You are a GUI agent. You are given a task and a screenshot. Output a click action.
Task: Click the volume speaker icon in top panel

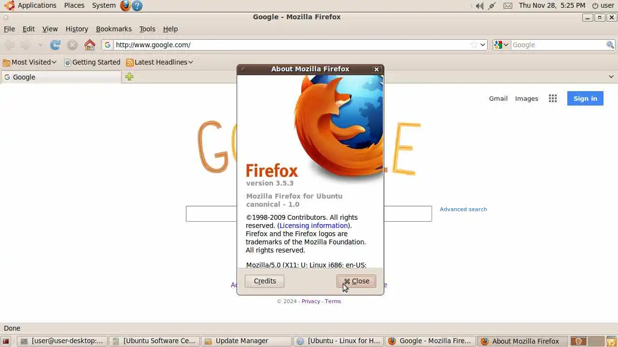tap(478, 6)
